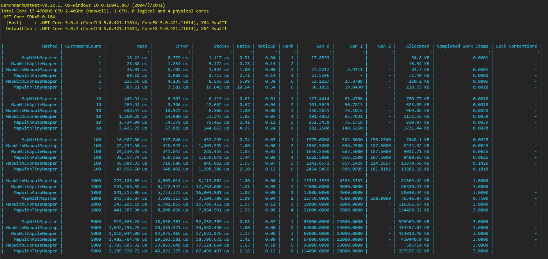Click the Gen 2 column header
The height and width of the screenshot is (259, 548).
(x=384, y=46)
